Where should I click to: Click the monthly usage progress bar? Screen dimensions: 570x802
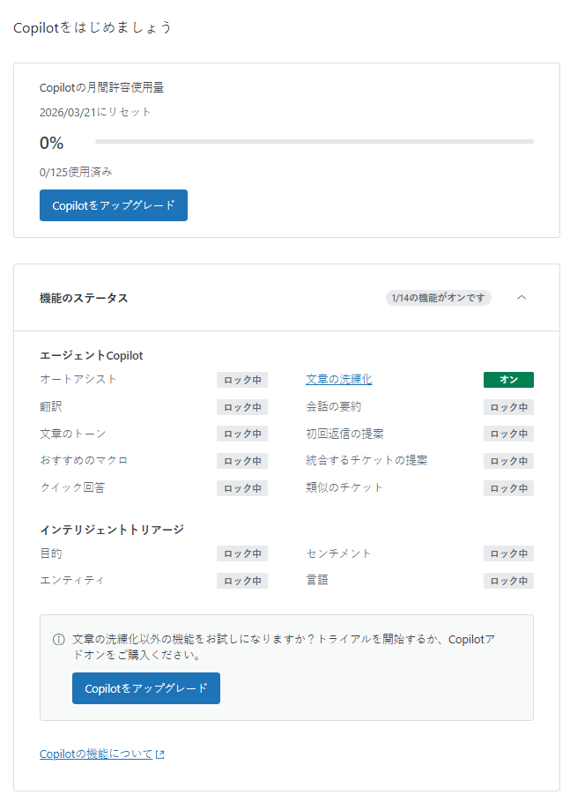click(x=314, y=142)
